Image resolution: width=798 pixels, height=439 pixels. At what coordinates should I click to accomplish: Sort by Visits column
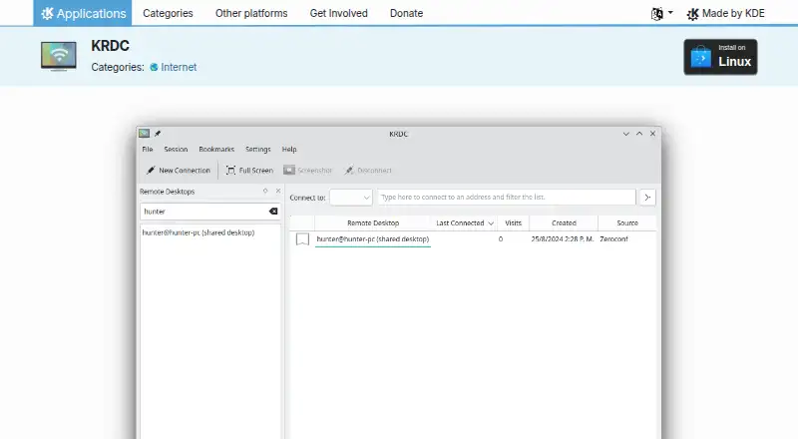(513, 223)
